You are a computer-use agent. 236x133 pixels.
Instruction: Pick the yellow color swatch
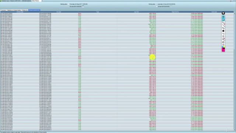pyautogui.click(x=224, y=47)
